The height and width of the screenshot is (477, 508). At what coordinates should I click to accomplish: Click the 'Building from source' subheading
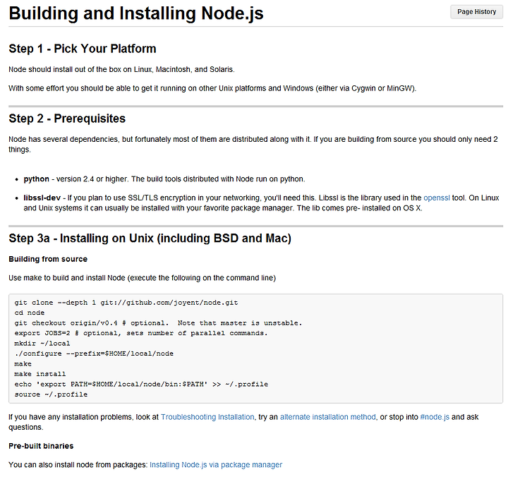point(48,259)
